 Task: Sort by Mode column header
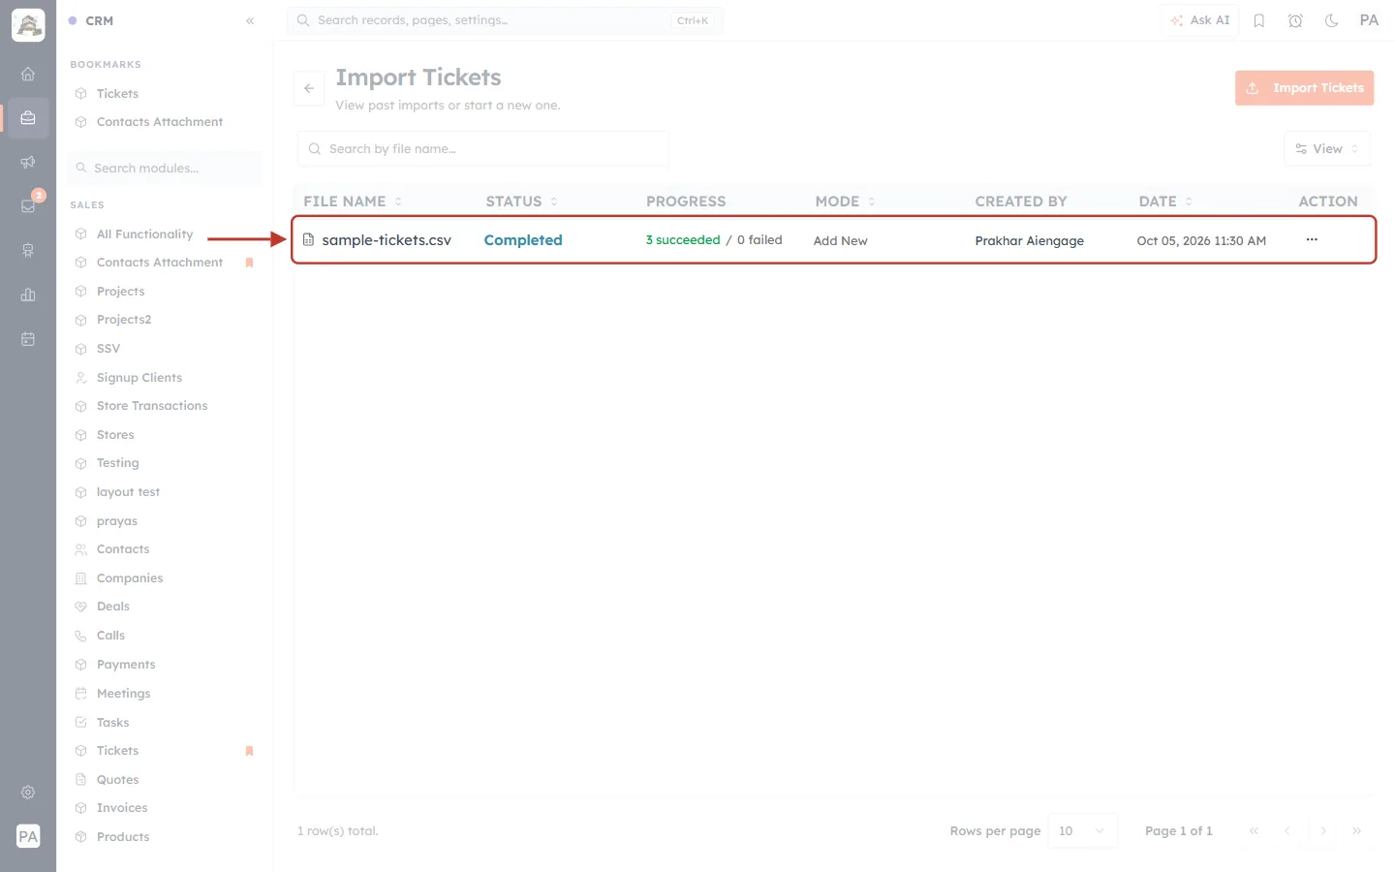[845, 202]
